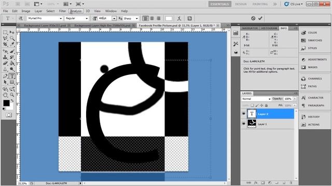
Task: Open the File menu
Action: (x=6, y=11)
